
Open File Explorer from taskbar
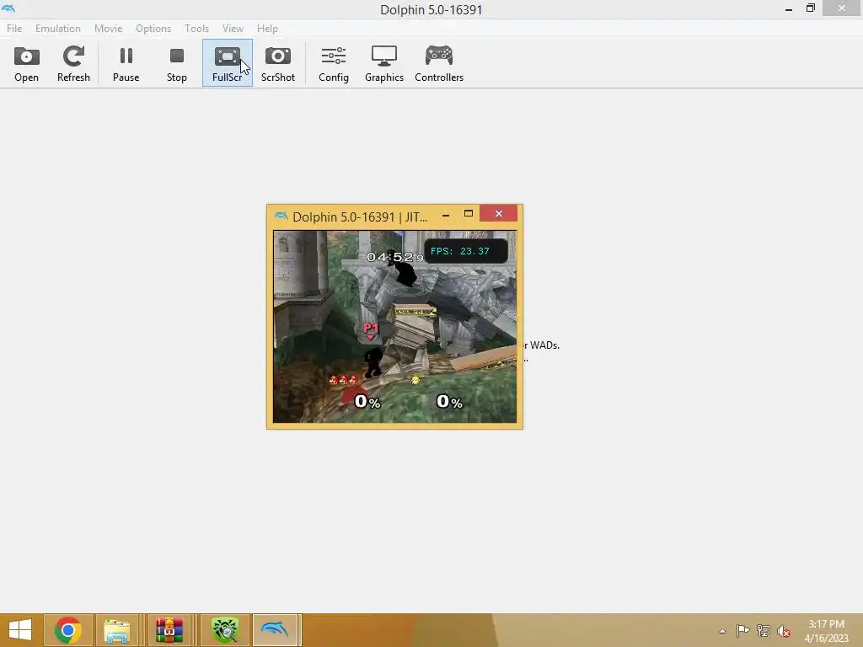(x=117, y=630)
